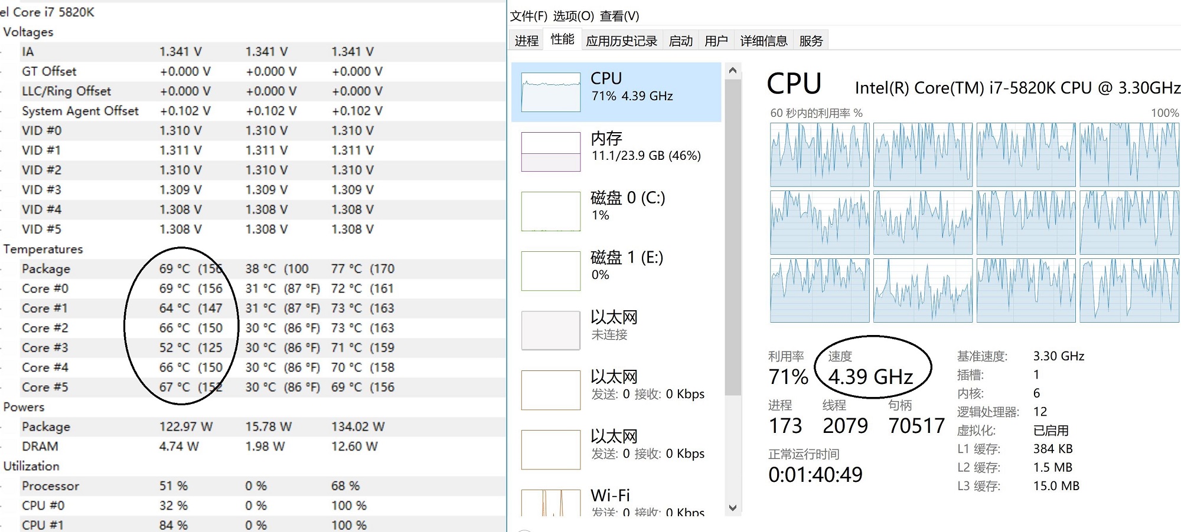Click the 基准速度 3.30 GHz value
The width and height of the screenshot is (1181, 532).
(1059, 356)
